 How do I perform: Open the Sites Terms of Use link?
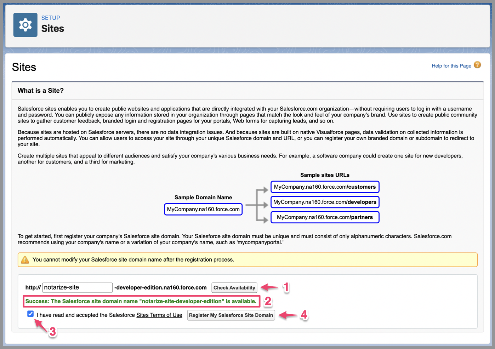coord(159,315)
